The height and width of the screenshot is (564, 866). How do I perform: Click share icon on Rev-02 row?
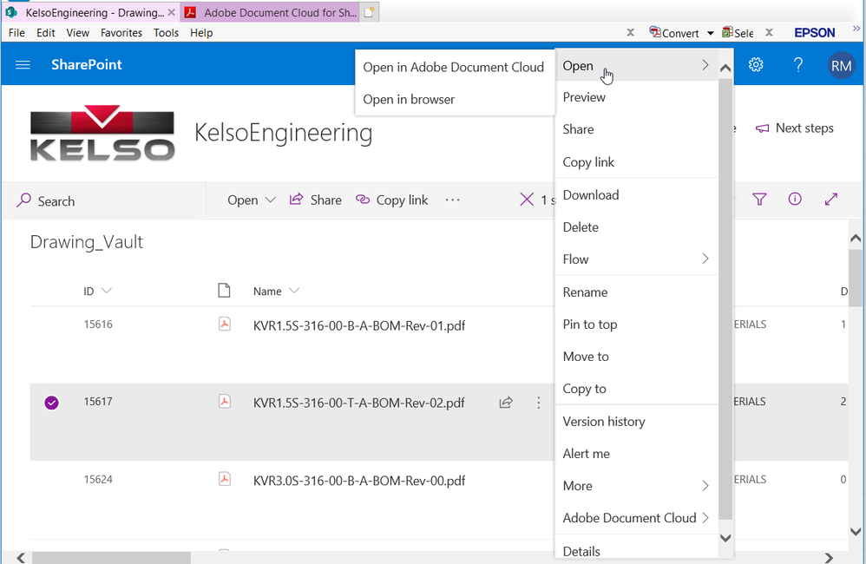pos(506,403)
